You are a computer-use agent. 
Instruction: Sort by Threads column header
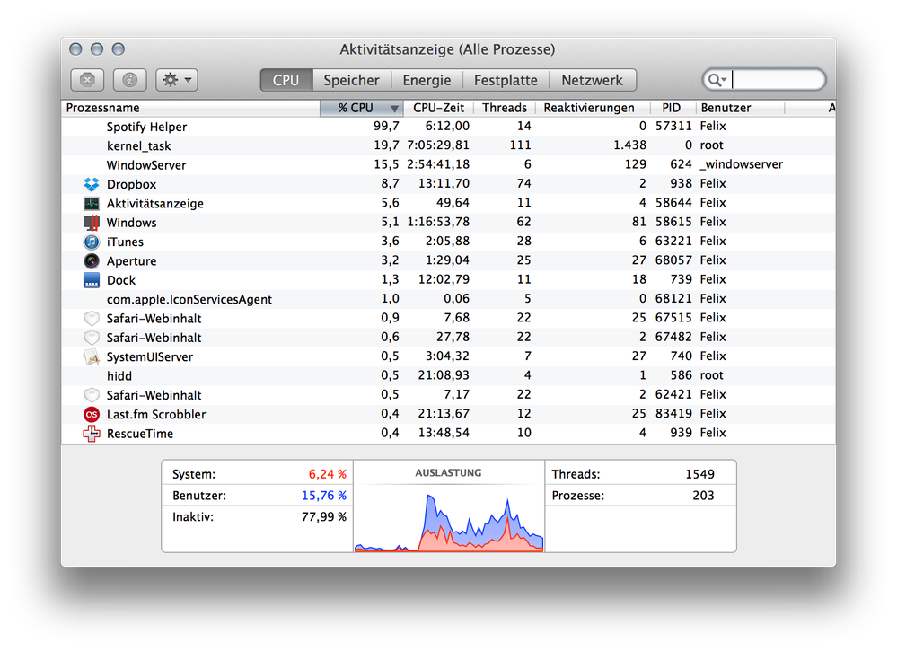[x=505, y=108]
